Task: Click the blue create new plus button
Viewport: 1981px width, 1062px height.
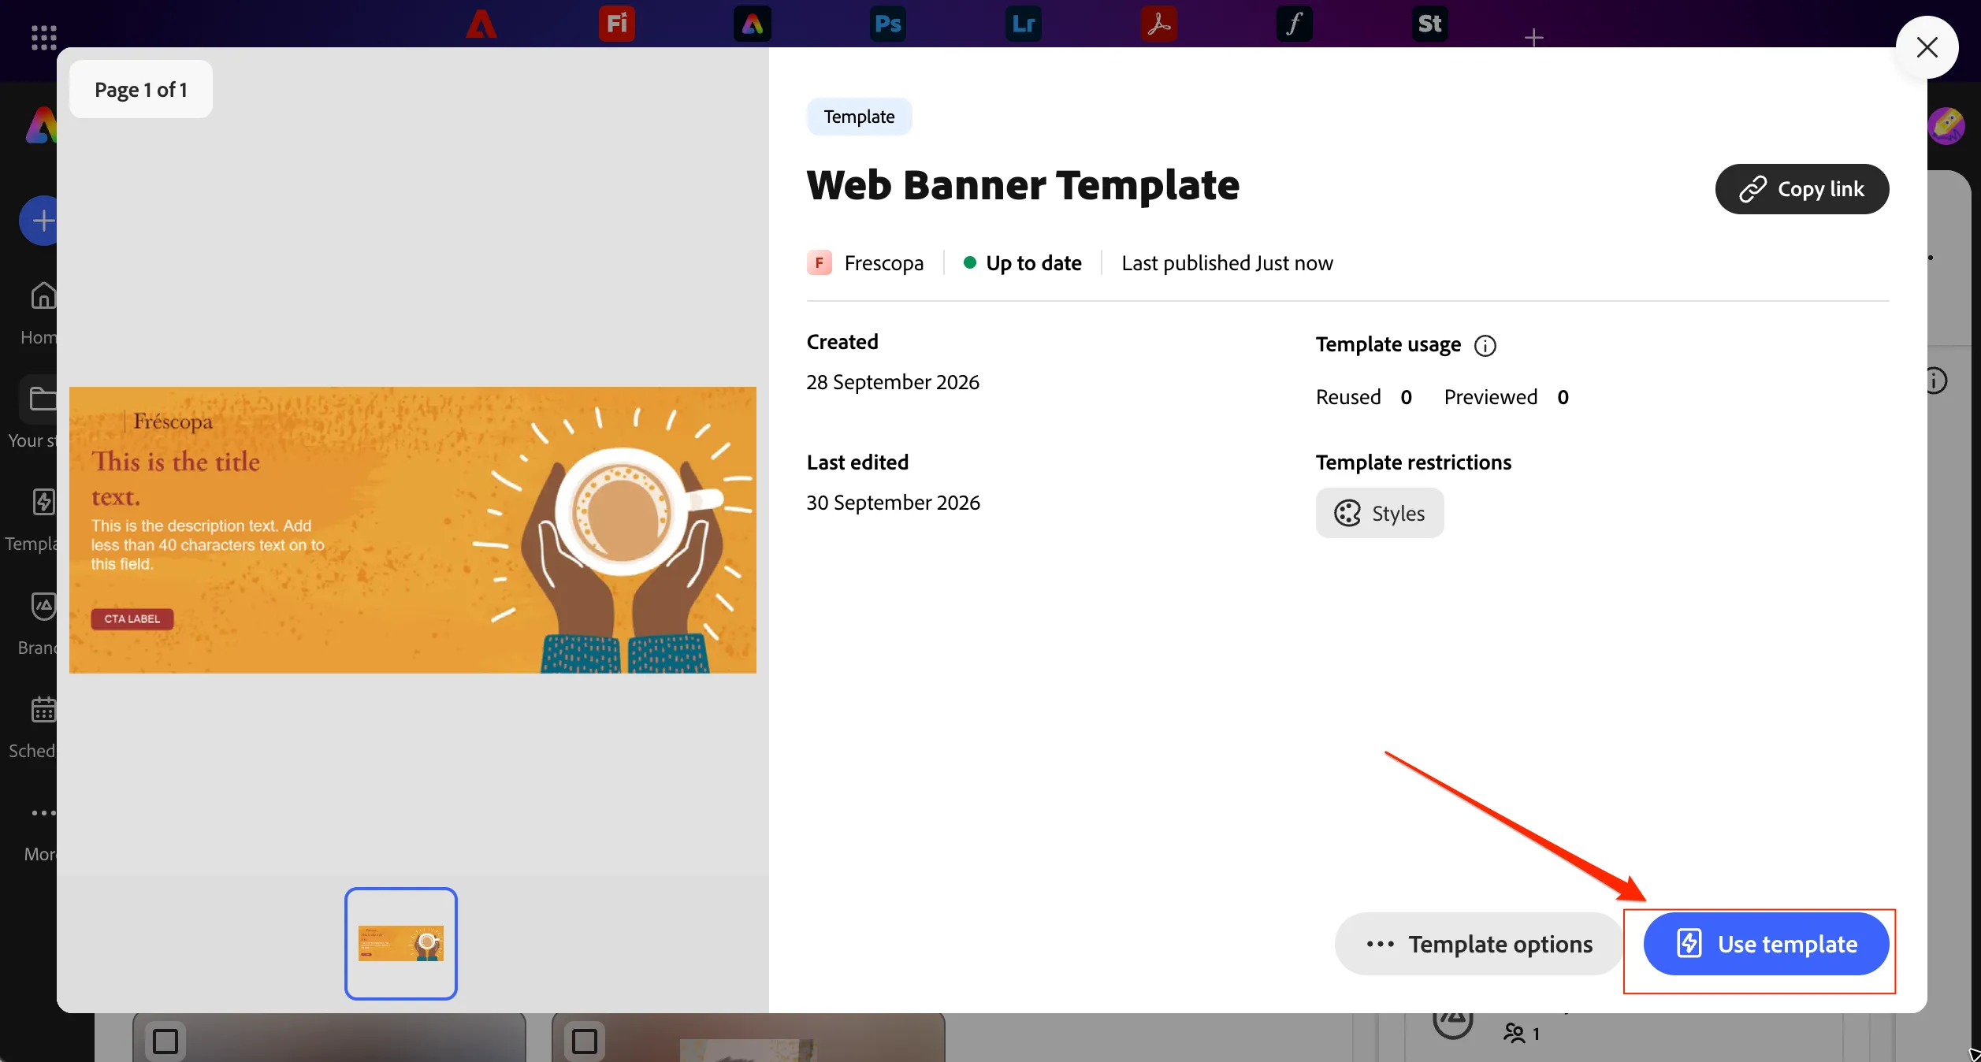Action: point(39,221)
